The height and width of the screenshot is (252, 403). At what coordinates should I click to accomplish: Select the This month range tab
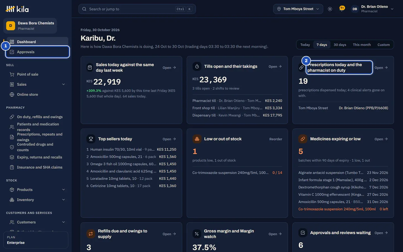click(362, 45)
